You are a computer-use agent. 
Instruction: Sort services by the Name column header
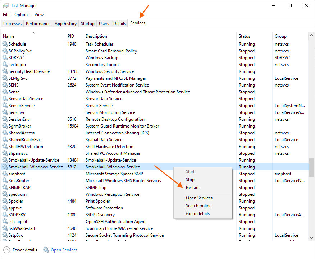tap(9, 36)
